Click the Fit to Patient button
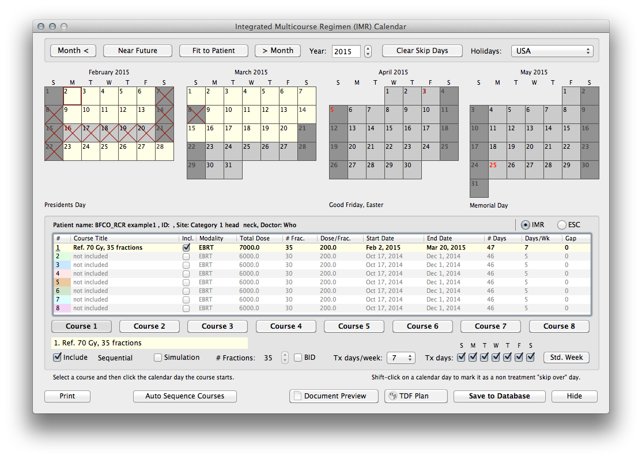Viewport: 642px width, 459px height. pyautogui.click(x=213, y=51)
